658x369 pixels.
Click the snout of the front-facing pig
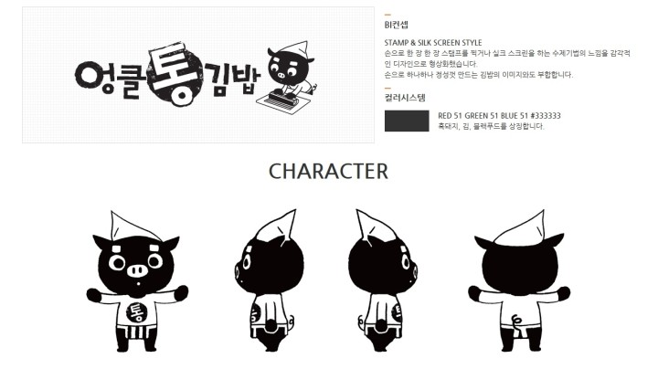click(138, 270)
